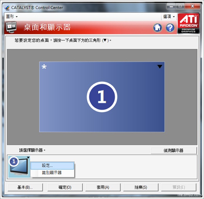Screen dimensions: 204x199
Task: Click the small triangle on the display 1 thumbnail
Action: tap(28, 158)
